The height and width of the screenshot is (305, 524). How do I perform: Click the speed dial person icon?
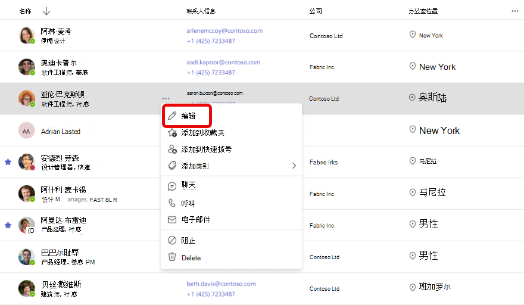coord(172,149)
